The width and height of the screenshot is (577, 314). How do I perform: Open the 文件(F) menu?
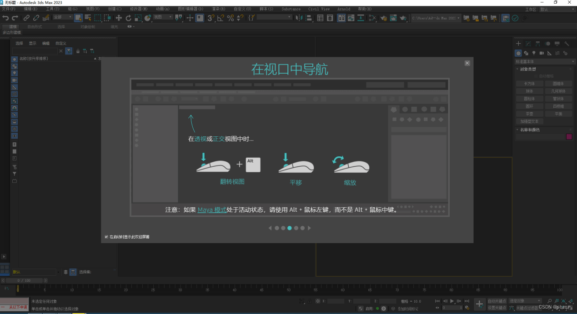(x=9, y=9)
